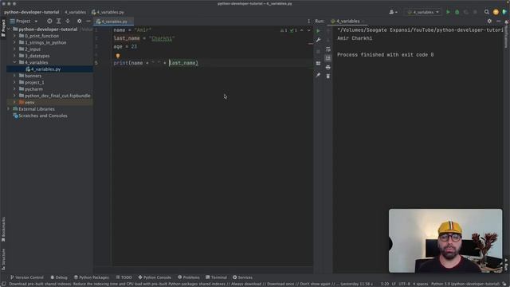Expand the 0_print_function folder
This screenshot has height=287, width=510.
(x=14, y=36)
